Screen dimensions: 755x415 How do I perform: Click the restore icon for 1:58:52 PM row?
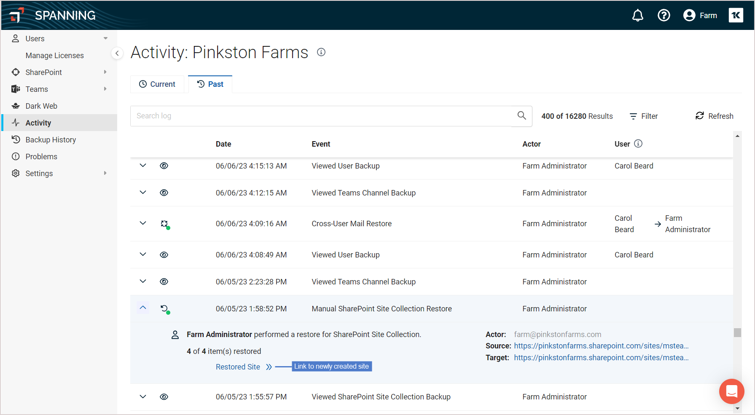(x=165, y=309)
